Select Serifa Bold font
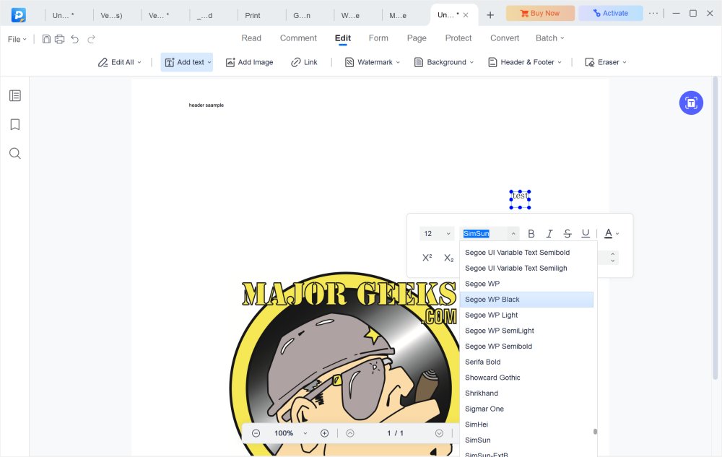Screen dimensions: 722x457 (x=526, y=362)
